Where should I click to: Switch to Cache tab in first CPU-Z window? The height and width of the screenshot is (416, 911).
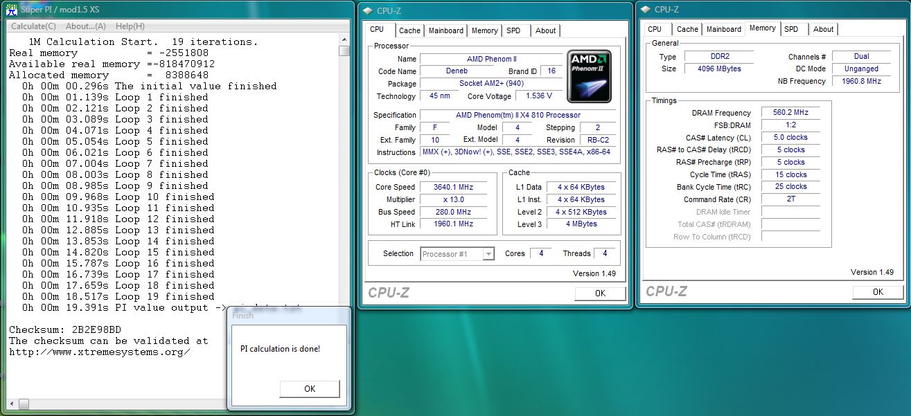click(409, 30)
